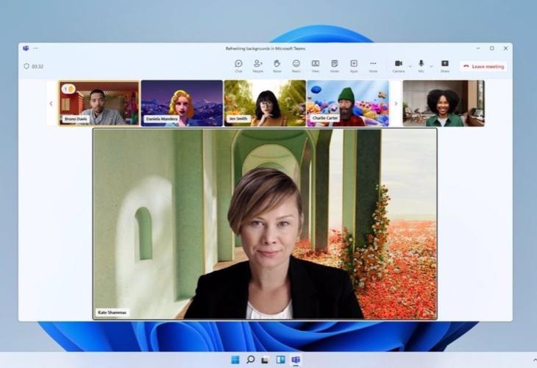Open the Chat panel

[238, 66]
